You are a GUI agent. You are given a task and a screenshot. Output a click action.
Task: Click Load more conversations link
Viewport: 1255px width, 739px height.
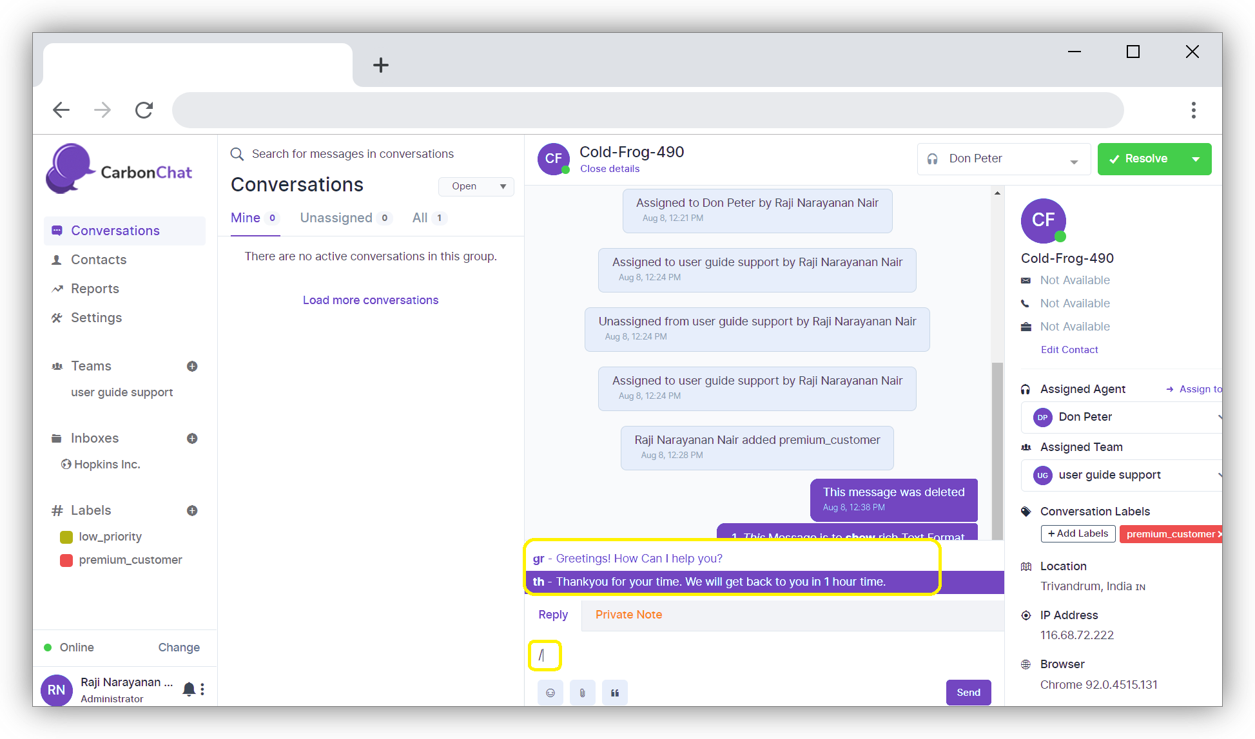coord(371,300)
